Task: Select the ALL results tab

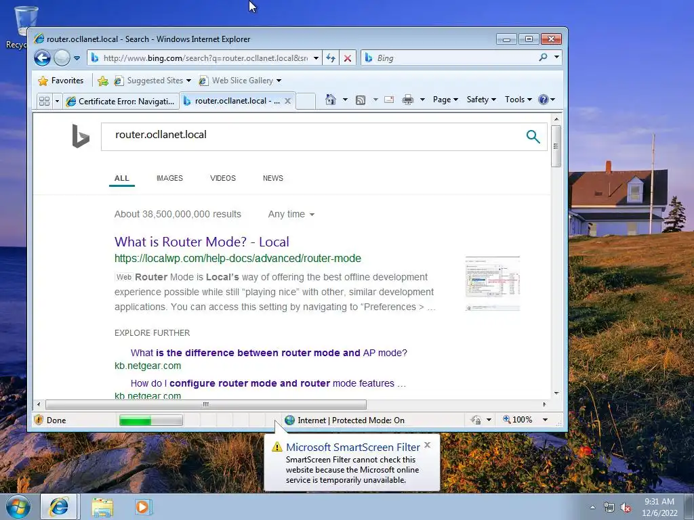Action: pyautogui.click(x=122, y=178)
